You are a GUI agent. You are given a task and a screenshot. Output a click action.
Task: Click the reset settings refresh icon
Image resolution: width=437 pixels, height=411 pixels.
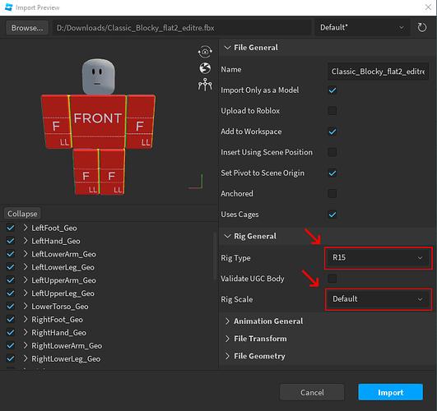[x=421, y=28]
